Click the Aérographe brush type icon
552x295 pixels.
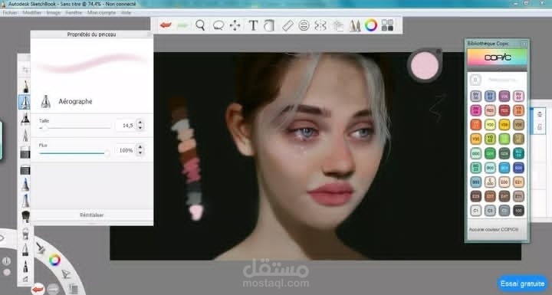pyautogui.click(x=45, y=101)
